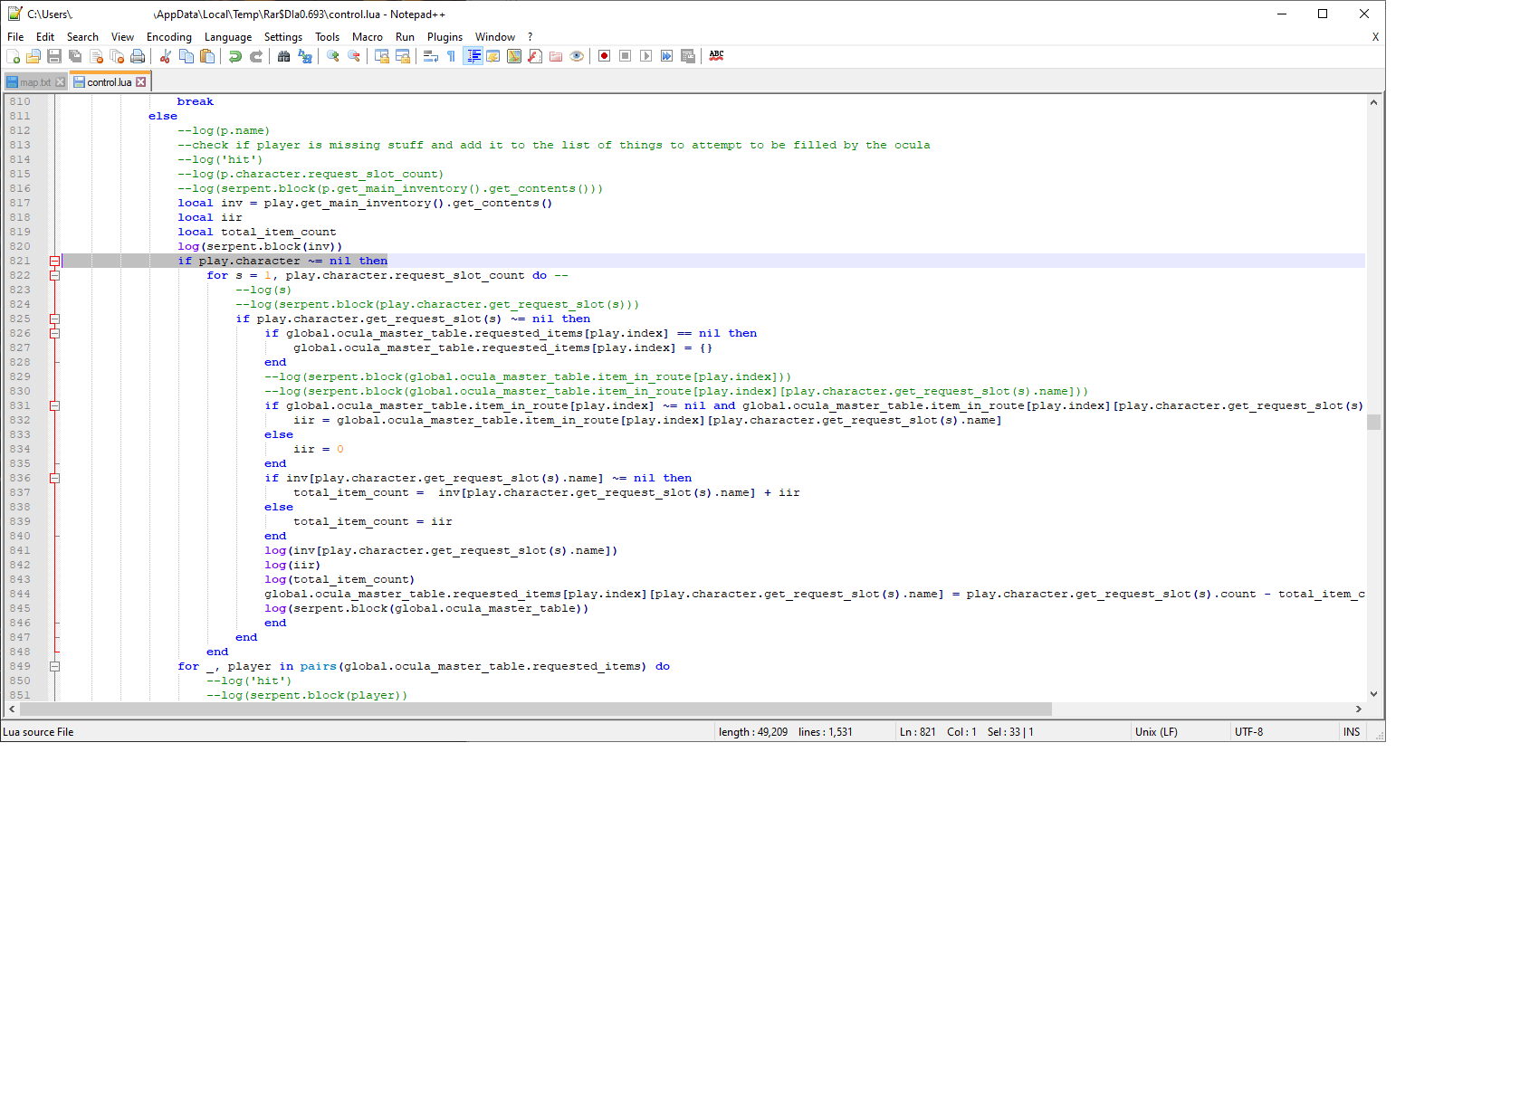The image size is (1520, 1095).
Task: Toggle spell check ABC icon
Action: (x=716, y=56)
